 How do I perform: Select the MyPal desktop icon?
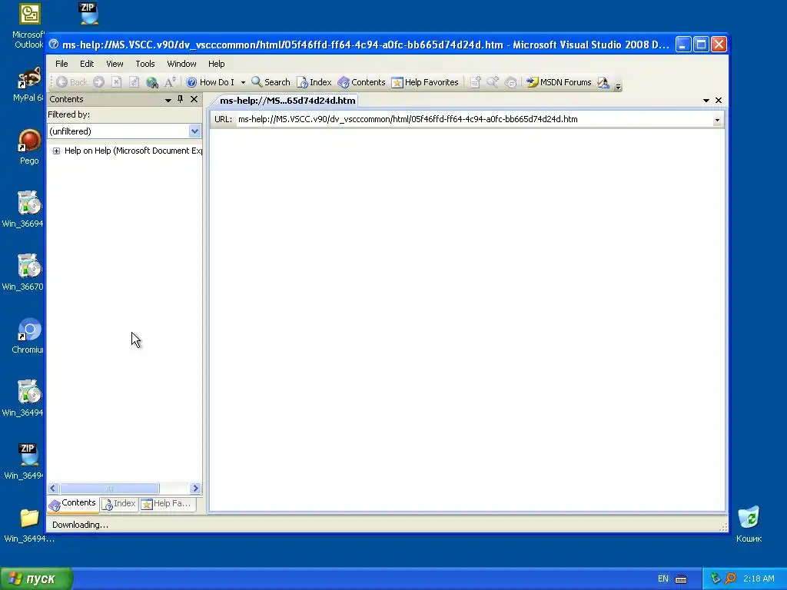pyautogui.click(x=28, y=85)
